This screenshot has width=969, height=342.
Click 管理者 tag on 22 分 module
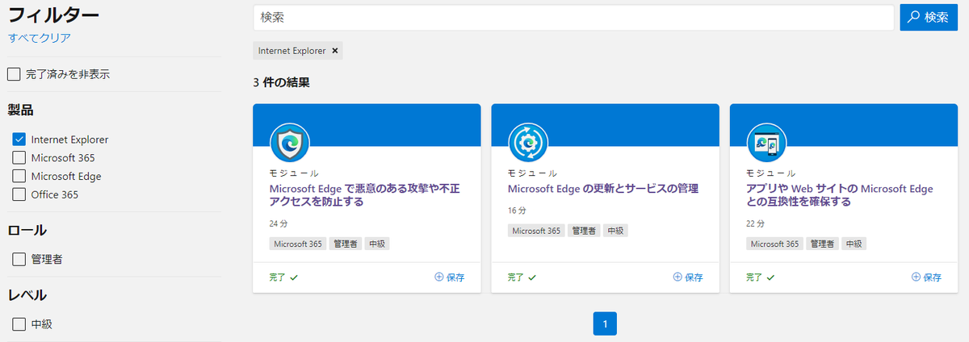tap(822, 244)
